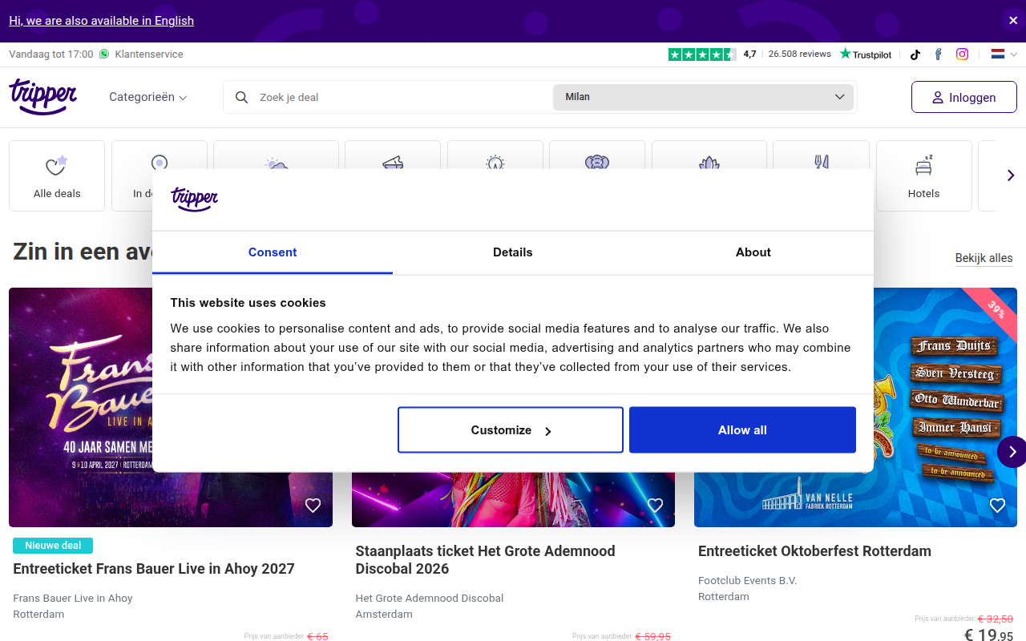Switch to the Details tab
The height and width of the screenshot is (641, 1026).
click(x=513, y=252)
